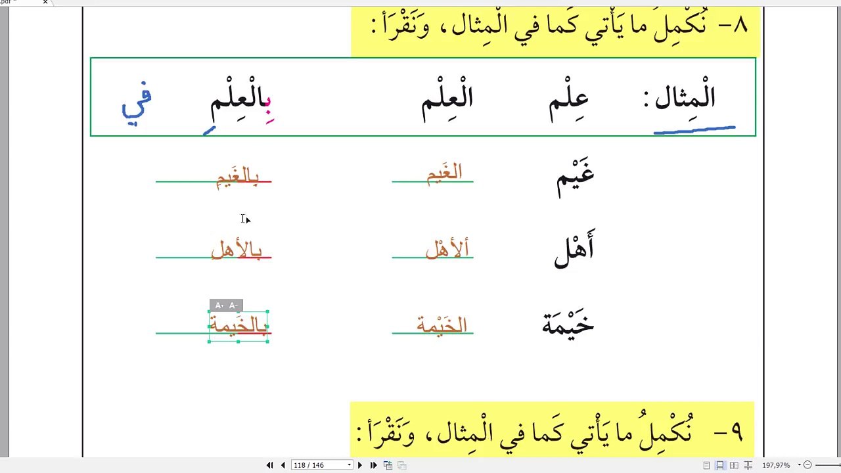Click the answer text بالأهل
This screenshot has width=841, height=473.
[237, 250]
